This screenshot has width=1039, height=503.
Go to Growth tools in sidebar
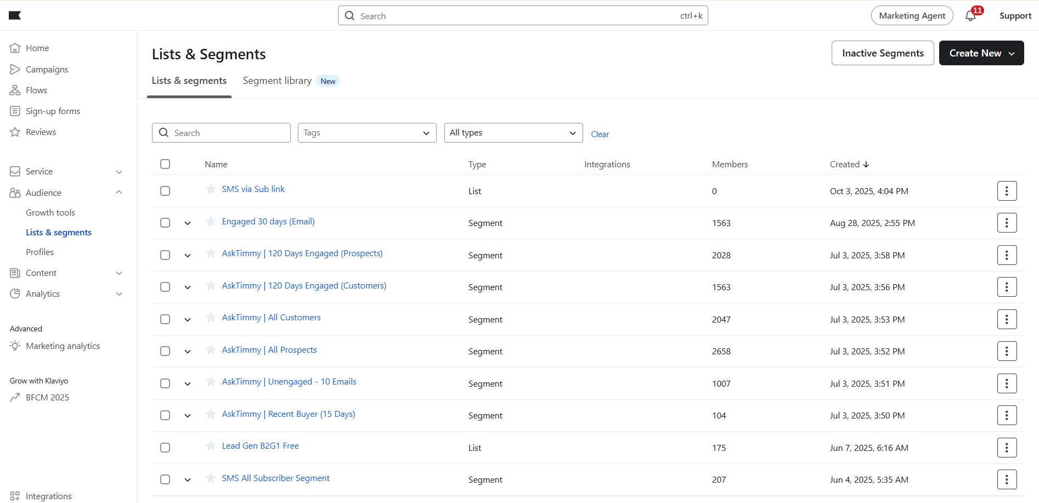(50, 213)
